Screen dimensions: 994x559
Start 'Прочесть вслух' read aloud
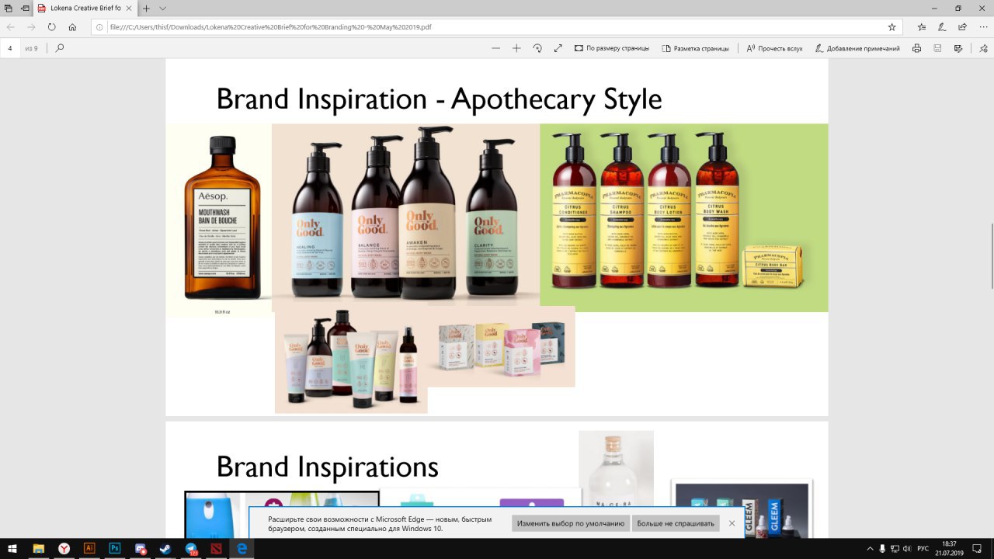774,48
